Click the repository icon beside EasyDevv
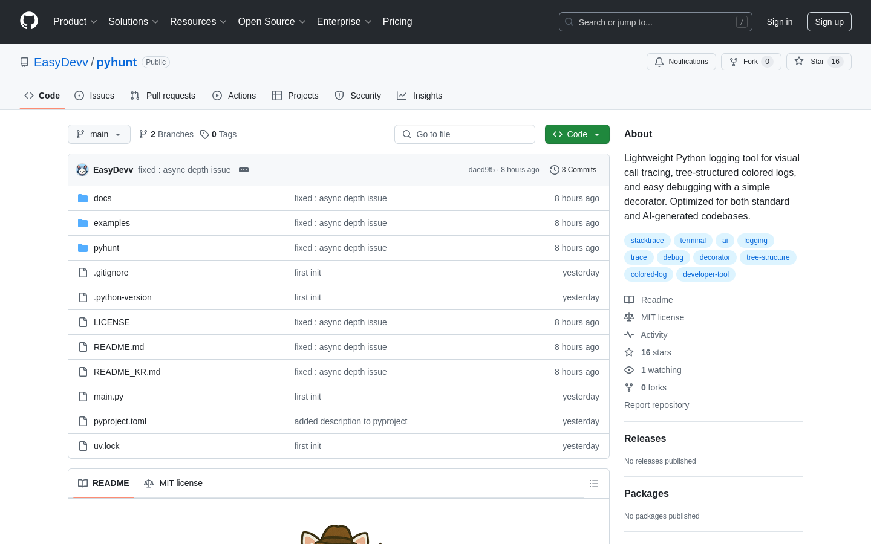Image resolution: width=871 pixels, height=544 pixels. (24, 62)
